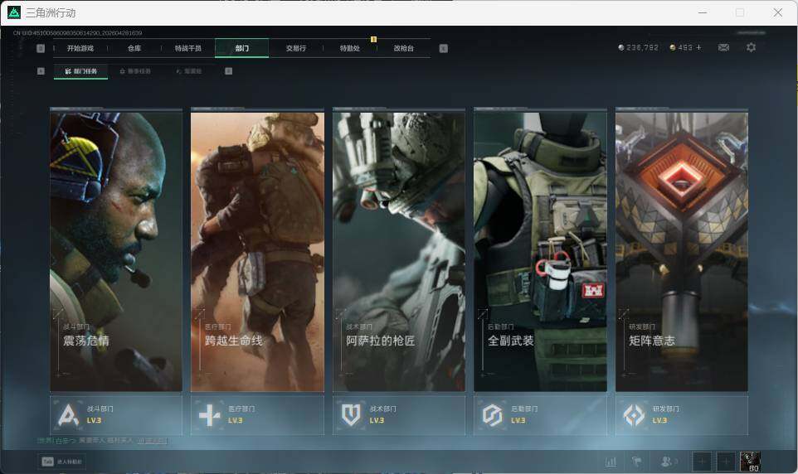Image resolution: width=798 pixels, height=474 pixels.
Task: Click the notification badge above 特勤处
Action: (x=373, y=39)
